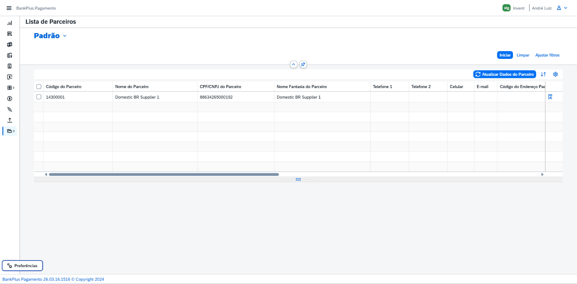This screenshot has height=284, width=577.
Task: Open the circled dollar coin sidebar icon
Action: coord(10,99)
